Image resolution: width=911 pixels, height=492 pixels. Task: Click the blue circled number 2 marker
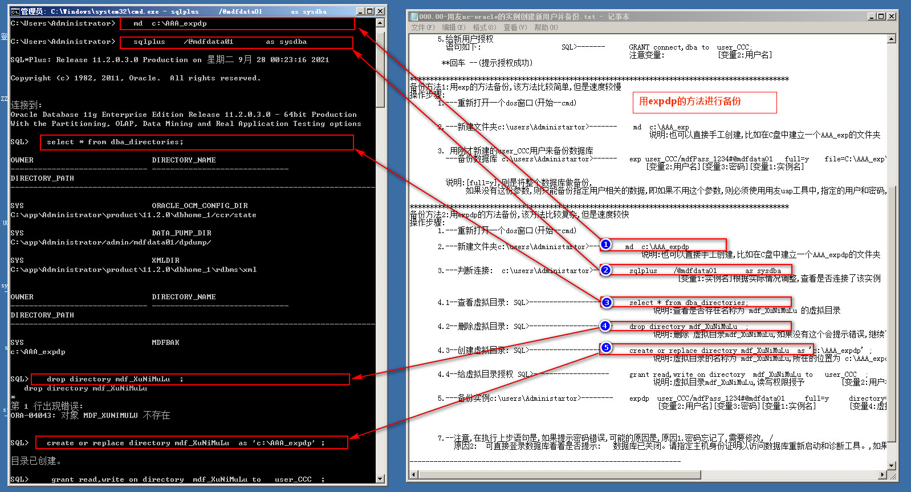click(x=606, y=270)
